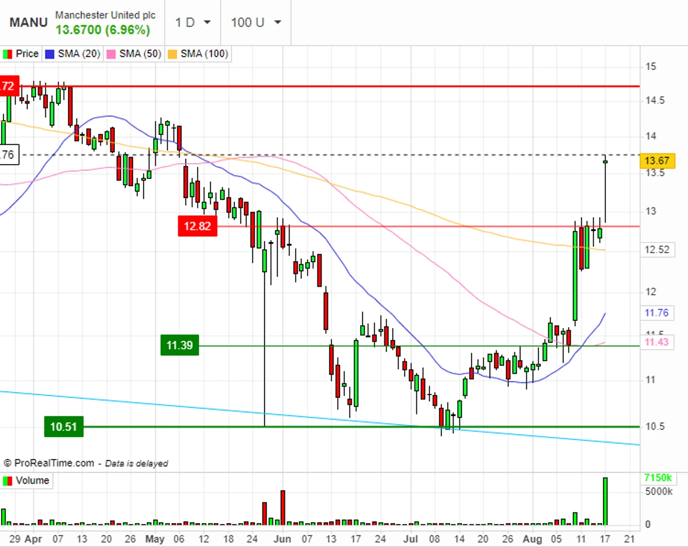The height and width of the screenshot is (547, 688).
Task: Click the orange SMA (100) legend swatch
Action: pyautogui.click(x=172, y=54)
